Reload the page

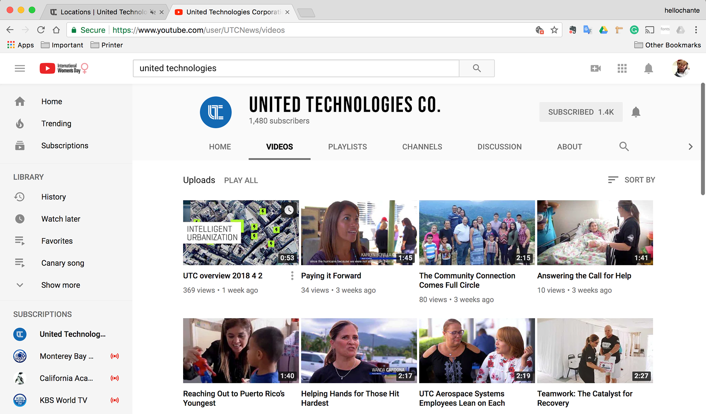tap(41, 30)
